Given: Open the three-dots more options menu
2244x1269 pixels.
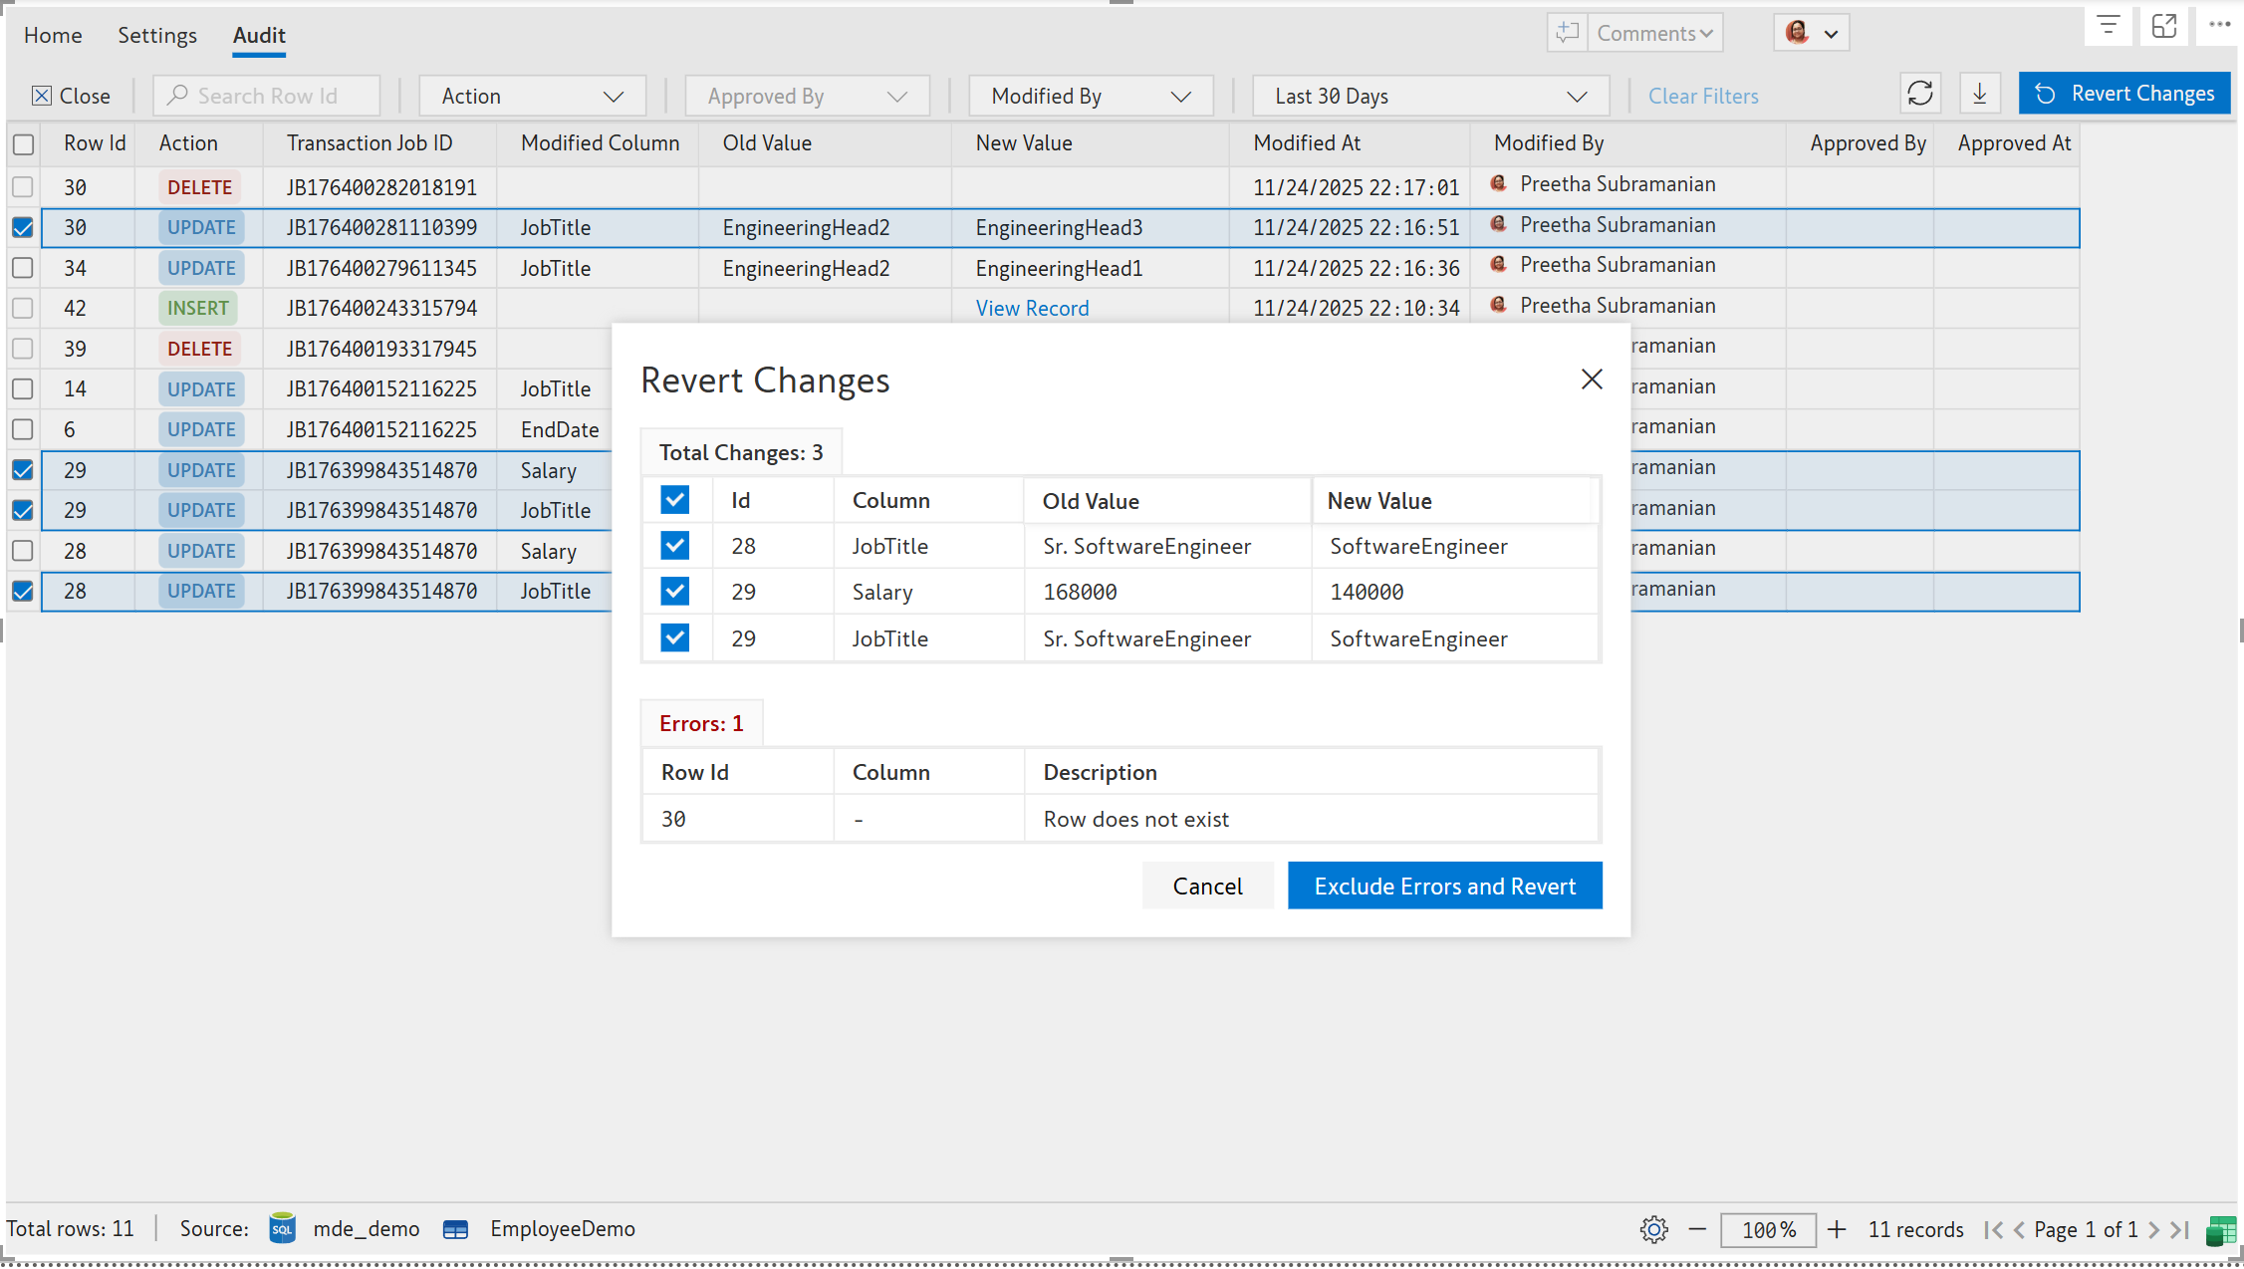Looking at the screenshot, I should tap(2219, 26).
